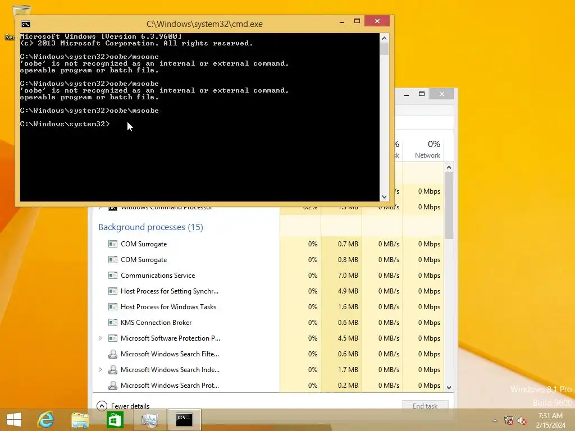Image resolution: width=575 pixels, height=431 pixels.
Task: Close the cmd.exe window
Action: tap(377, 21)
